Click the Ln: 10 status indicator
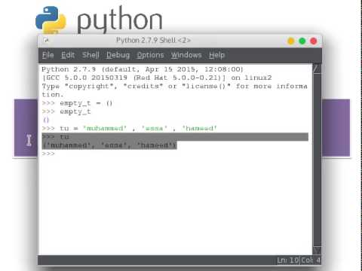This screenshot has height=271, width=362. coord(288,260)
